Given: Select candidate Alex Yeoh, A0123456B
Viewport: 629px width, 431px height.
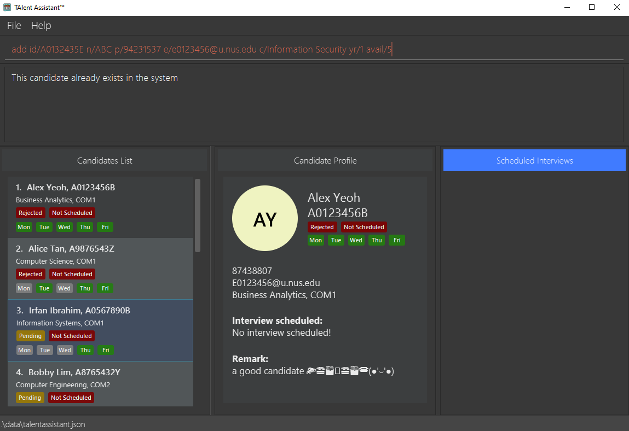Looking at the screenshot, I should [100, 207].
